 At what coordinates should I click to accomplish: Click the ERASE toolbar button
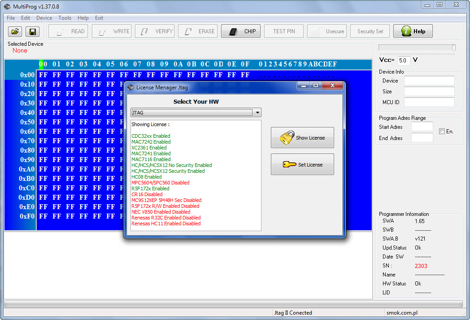pyautogui.click(x=198, y=31)
